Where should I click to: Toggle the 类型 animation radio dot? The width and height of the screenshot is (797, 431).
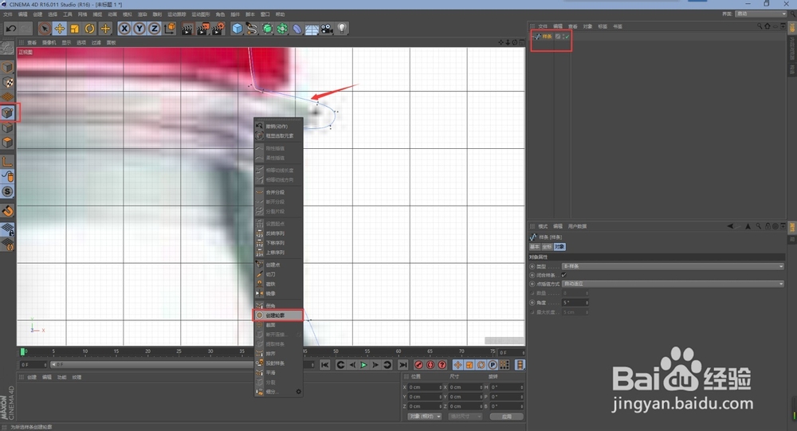[532, 266]
